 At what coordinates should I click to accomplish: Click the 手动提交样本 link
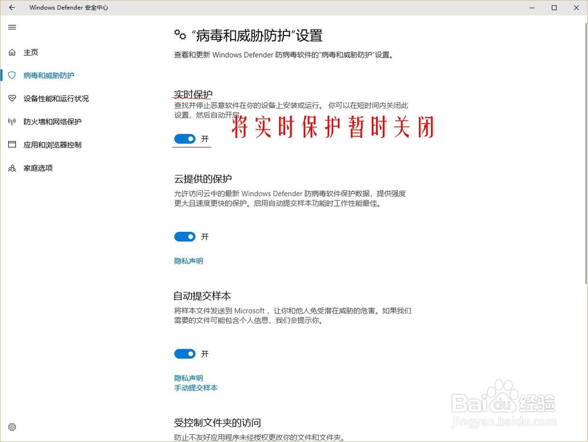[196, 388]
